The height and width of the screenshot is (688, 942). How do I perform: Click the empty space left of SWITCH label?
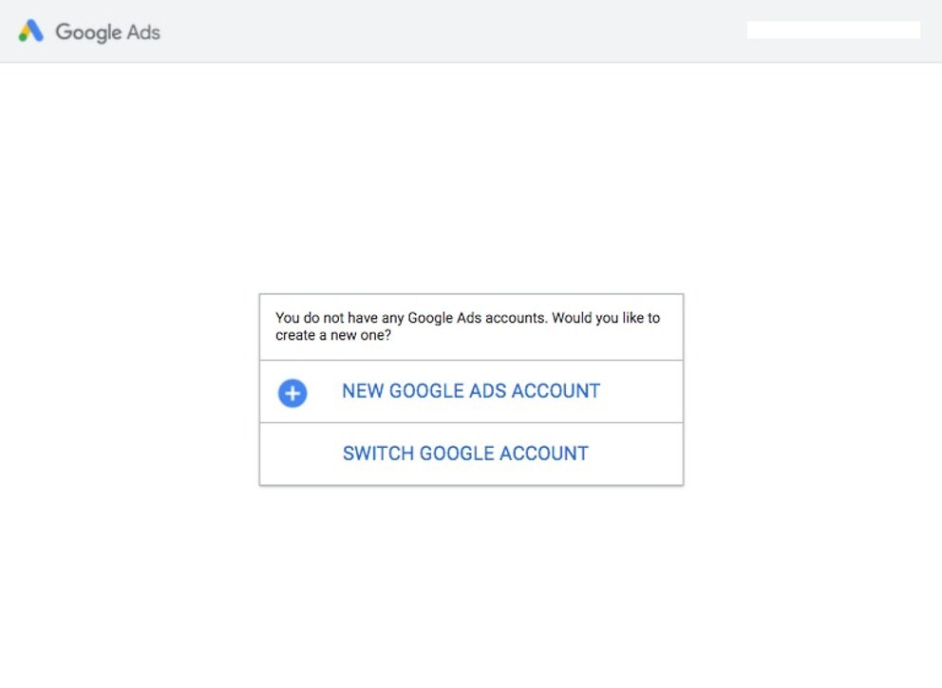[300, 454]
